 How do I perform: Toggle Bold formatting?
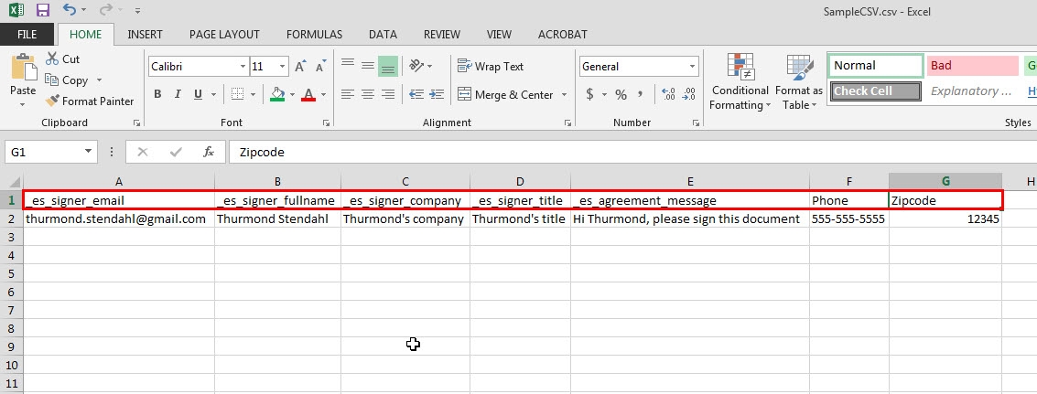tap(157, 94)
